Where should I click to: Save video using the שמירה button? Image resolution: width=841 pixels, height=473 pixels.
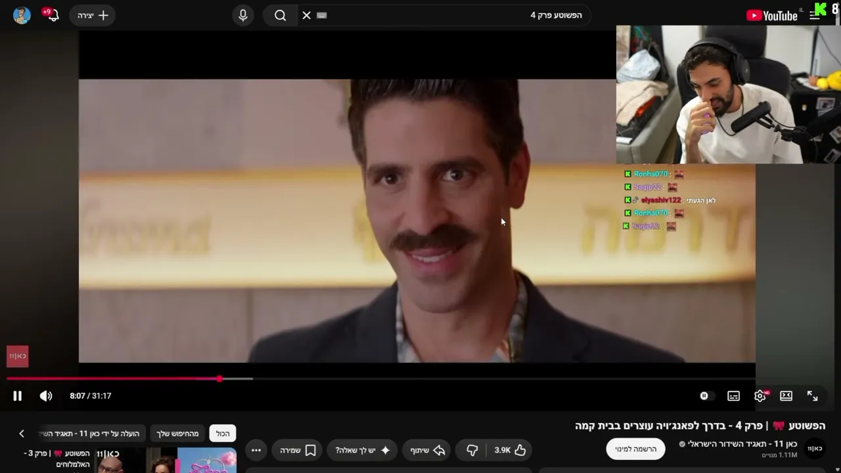[x=298, y=450]
